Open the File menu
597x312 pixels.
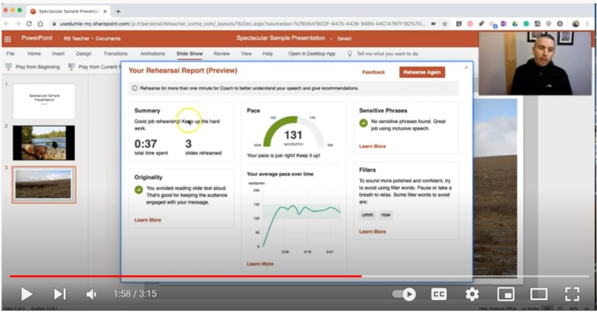coord(10,54)
